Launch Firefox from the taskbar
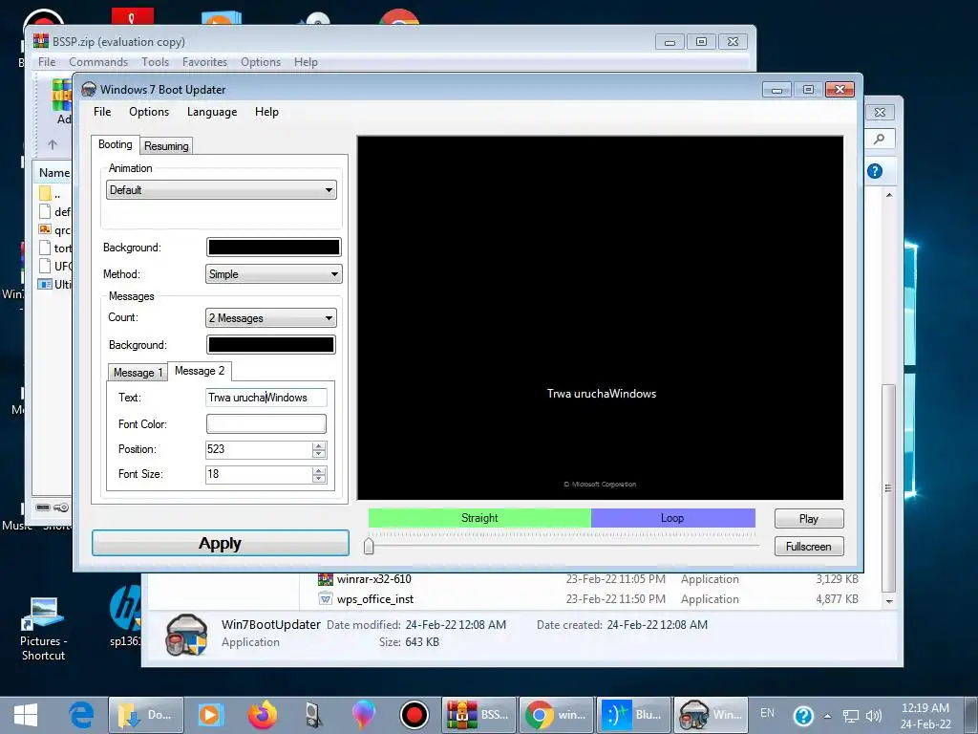 [x=263, y=715]
